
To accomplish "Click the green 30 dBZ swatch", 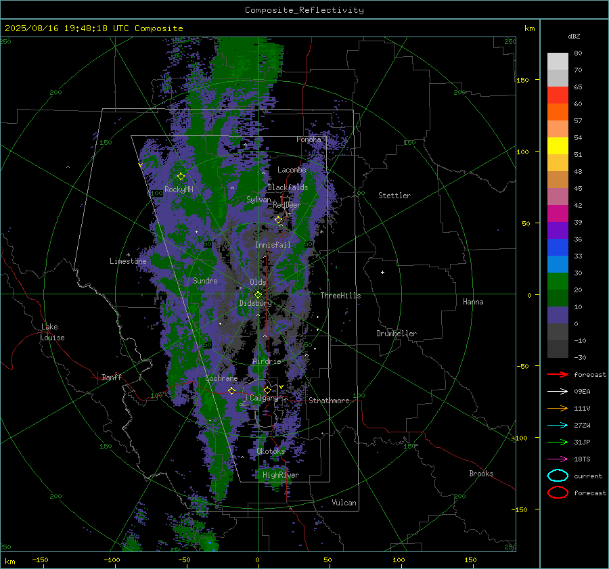I will pos(558,281).
